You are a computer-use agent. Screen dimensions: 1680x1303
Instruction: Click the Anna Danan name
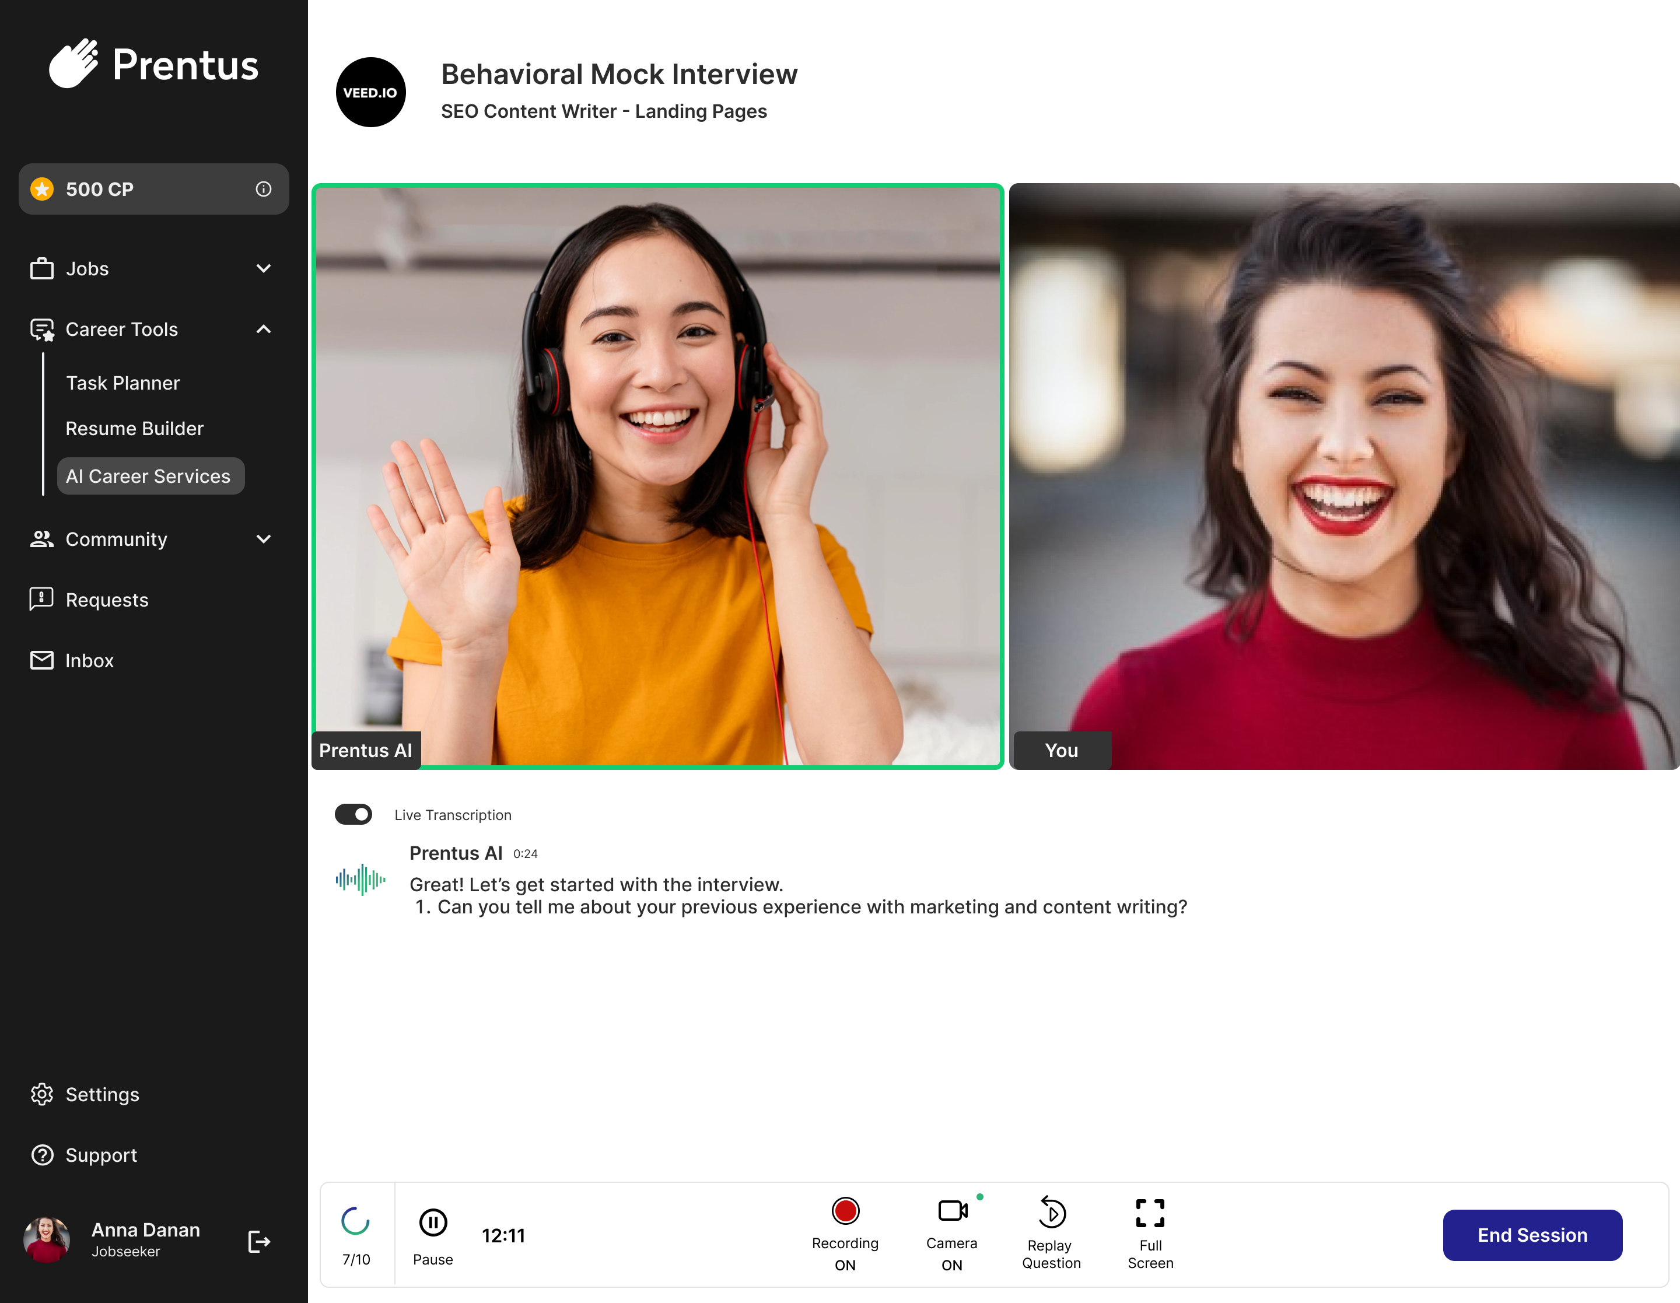click(145, 1230)
